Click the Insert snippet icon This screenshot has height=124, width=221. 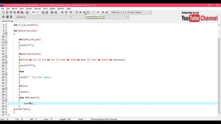pyautogui.click(x=3, y=17)
